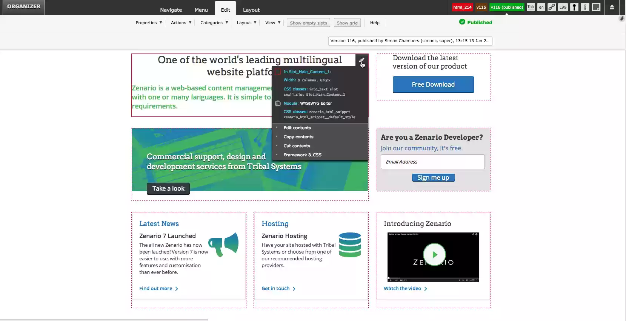This screenshot has height=321, width=626.
Task: Click the chain link icon in the top toolbar
Action: click(552, 7)
